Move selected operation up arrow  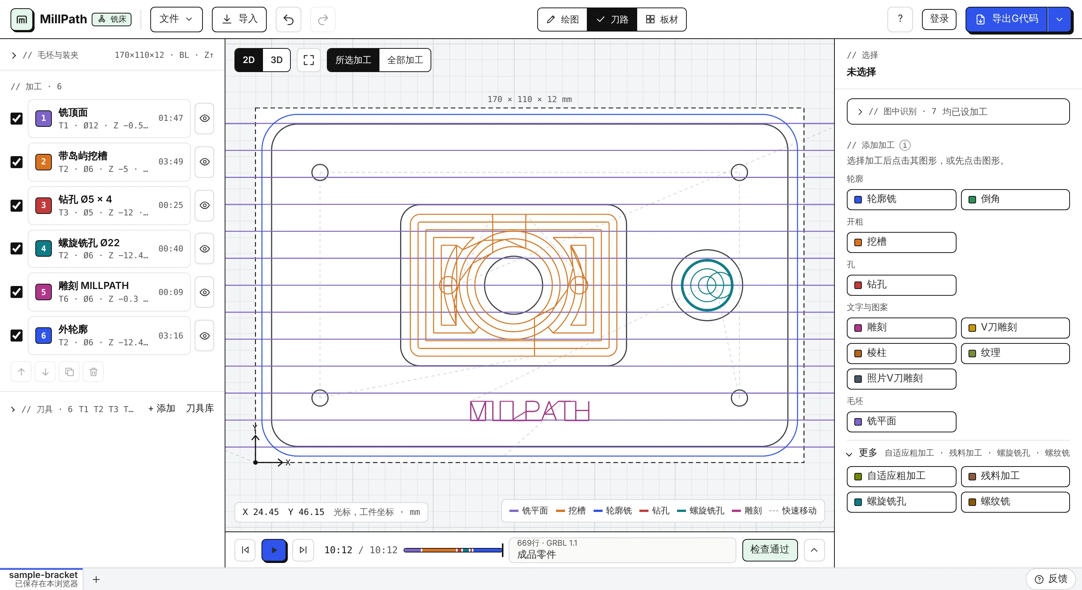coord(21,372)
